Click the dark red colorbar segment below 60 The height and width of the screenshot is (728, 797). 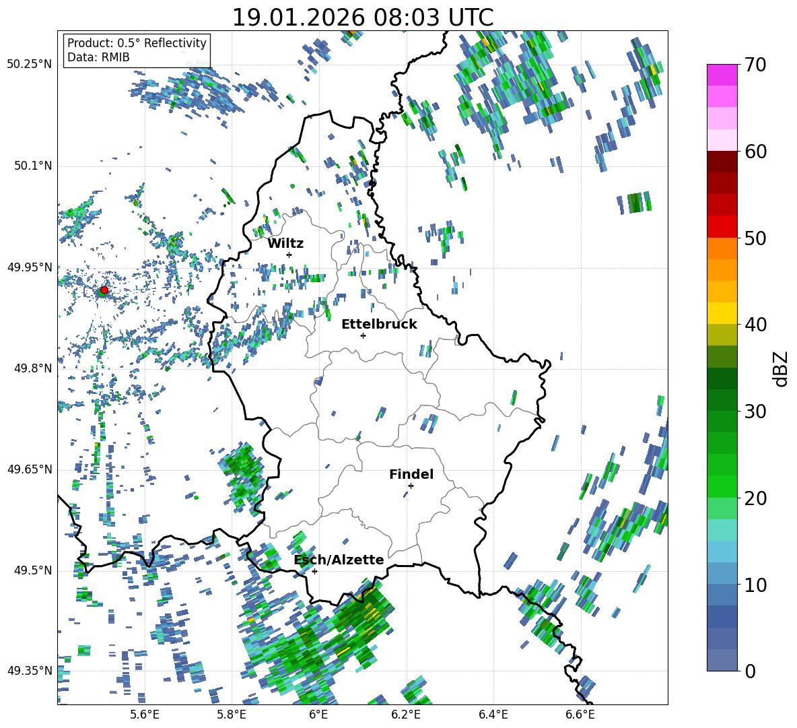click(722, 162)
